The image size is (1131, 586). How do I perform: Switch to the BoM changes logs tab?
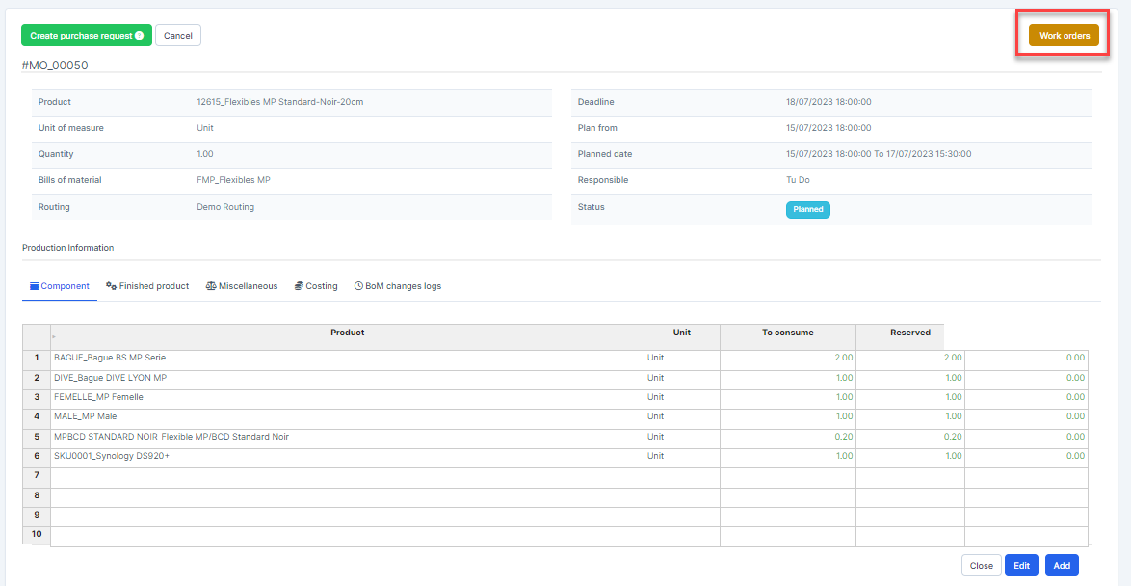pyautogui.click(x=403, y=286)
